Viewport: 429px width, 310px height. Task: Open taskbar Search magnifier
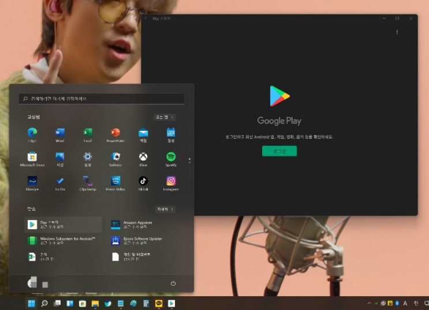coord(44,304)
